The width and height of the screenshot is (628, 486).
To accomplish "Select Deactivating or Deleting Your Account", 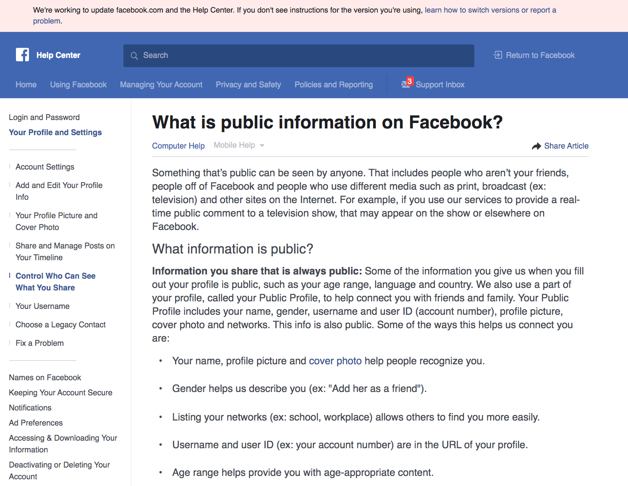I will [59, 470].
